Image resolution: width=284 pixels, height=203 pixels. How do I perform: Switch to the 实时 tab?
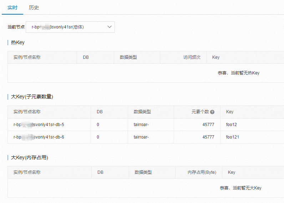click(12, 7)
